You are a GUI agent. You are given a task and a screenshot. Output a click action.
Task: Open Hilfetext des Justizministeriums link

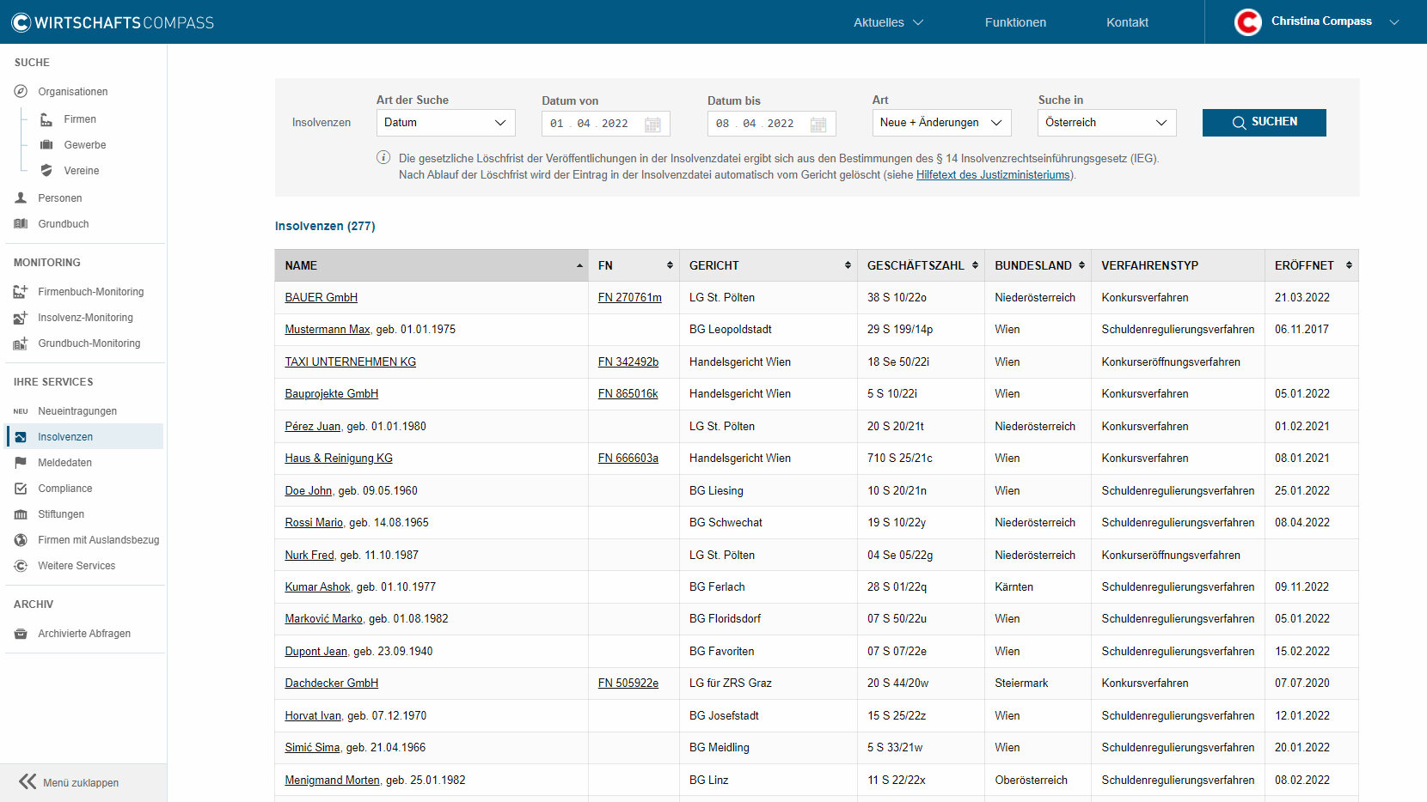tap(993, 175)
